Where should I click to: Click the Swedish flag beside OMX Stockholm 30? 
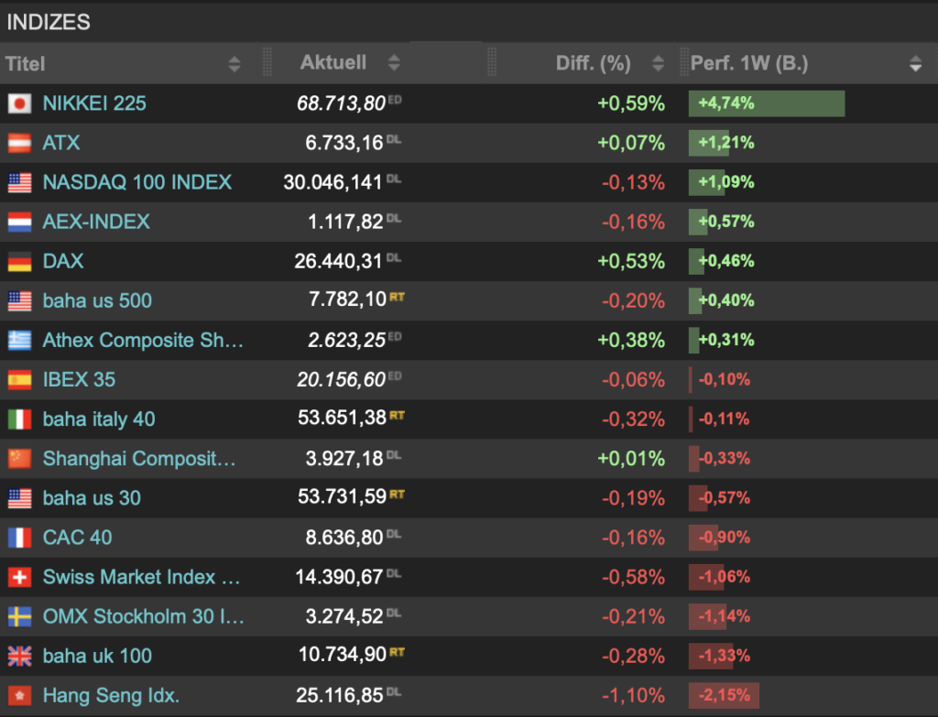point(19,617)
